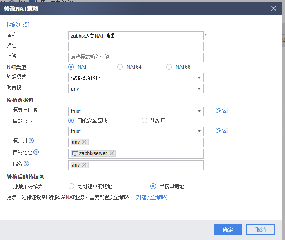Close the 修改NAT策略 dialog
Image resolution: width=285 pixels, height=240 pixels.
coord(274,8)
